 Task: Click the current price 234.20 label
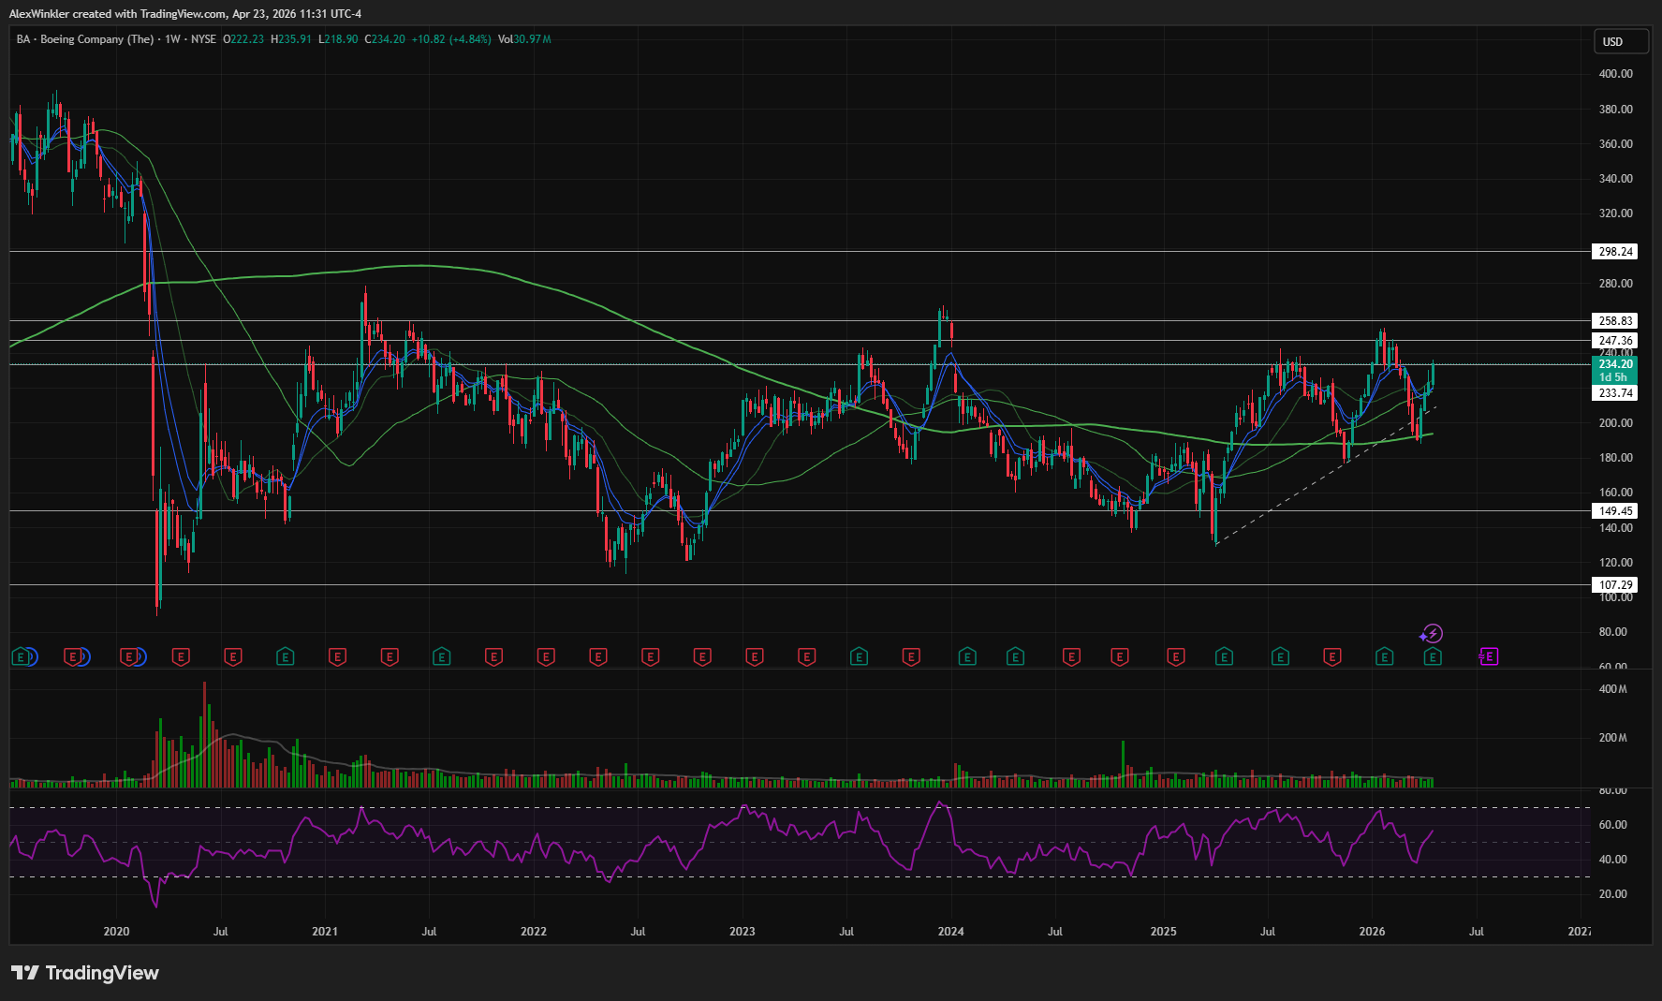[1615, 364]
